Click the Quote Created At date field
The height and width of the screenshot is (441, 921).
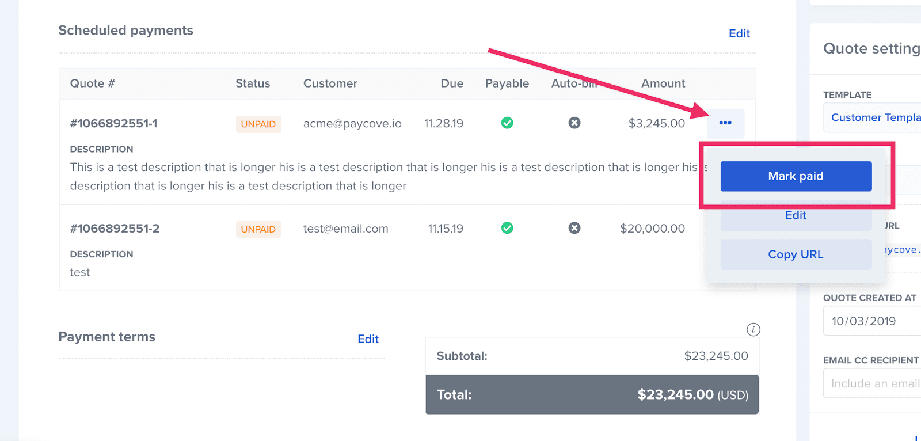click(x=872, y=321)
